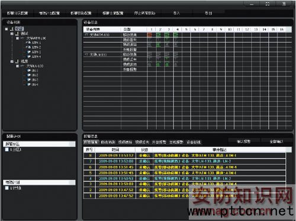Open the first tab of the alarm information panel

pyautogui.click(x=91, y=142)
